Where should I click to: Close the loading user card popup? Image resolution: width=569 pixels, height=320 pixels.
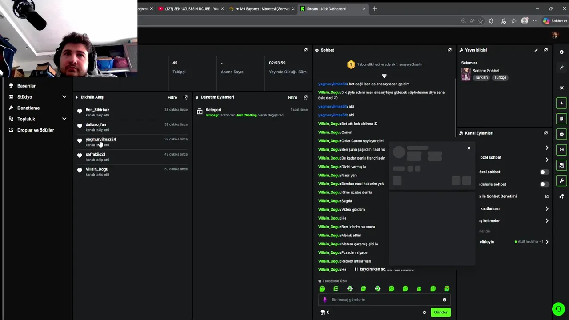point(469,148)
